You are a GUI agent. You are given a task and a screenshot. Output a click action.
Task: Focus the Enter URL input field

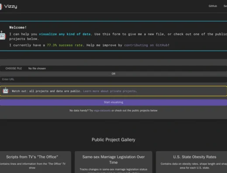point(113,79)
